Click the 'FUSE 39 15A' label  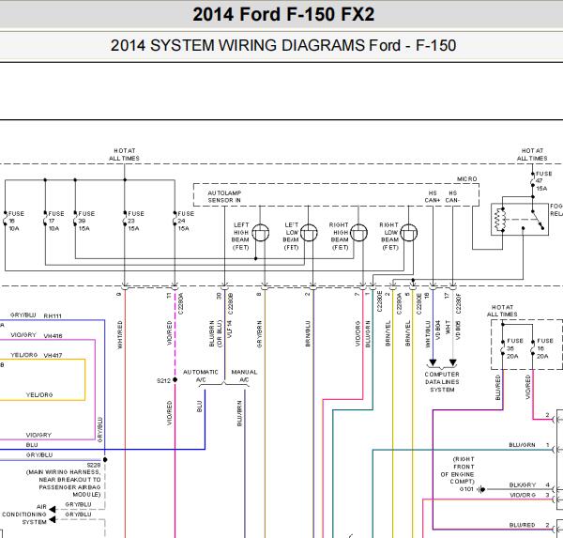(x=86, y=221)
